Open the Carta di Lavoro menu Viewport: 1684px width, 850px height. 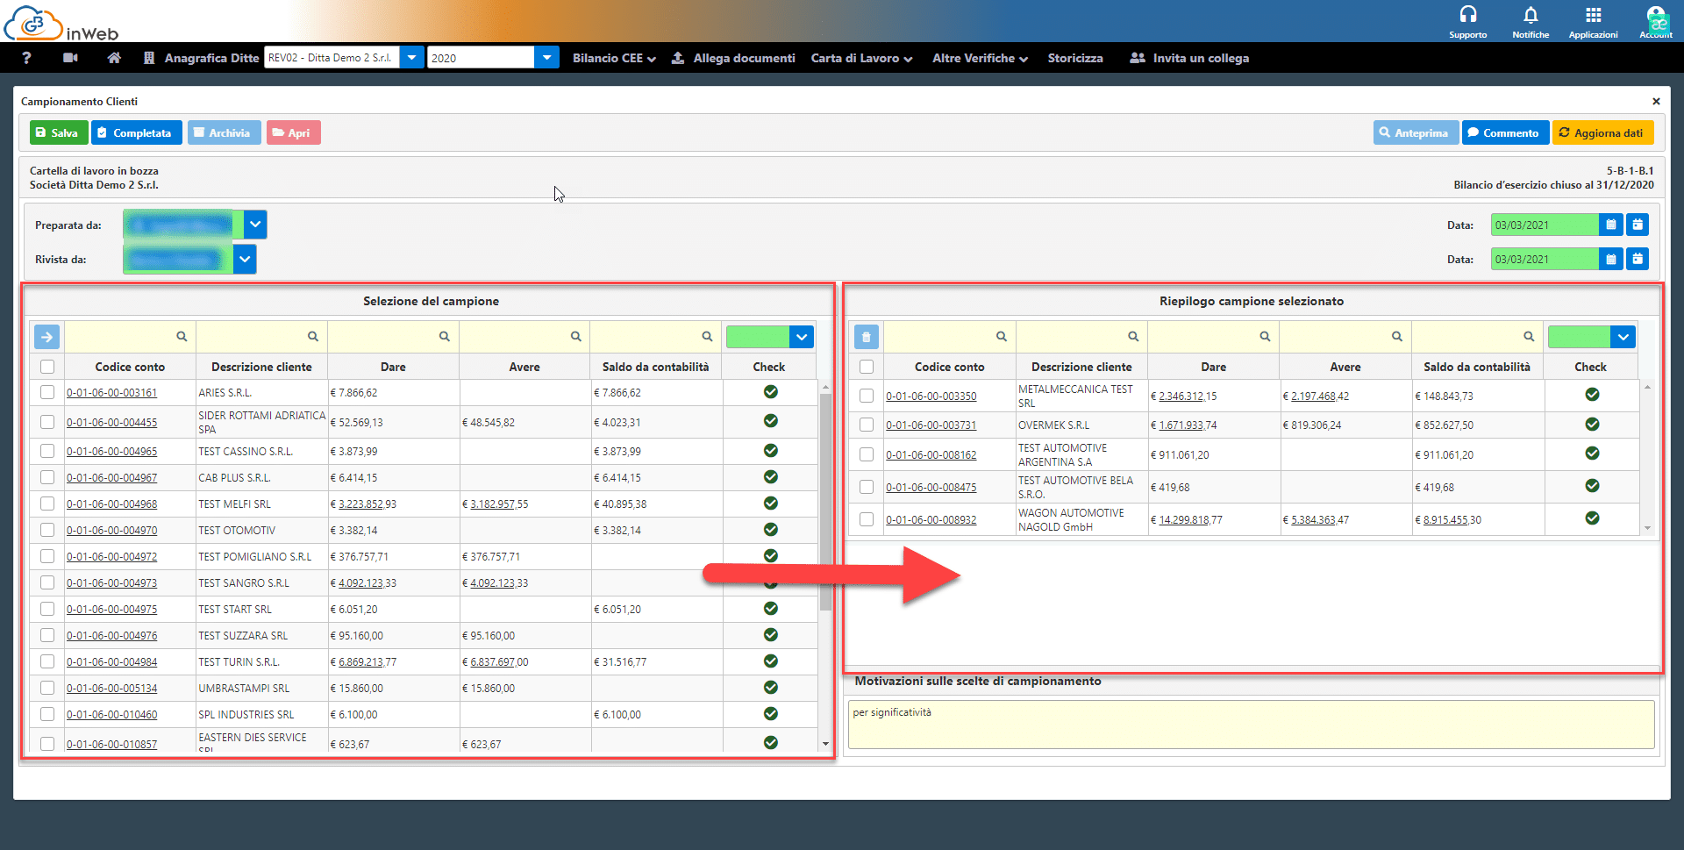(x=861, y=58)
